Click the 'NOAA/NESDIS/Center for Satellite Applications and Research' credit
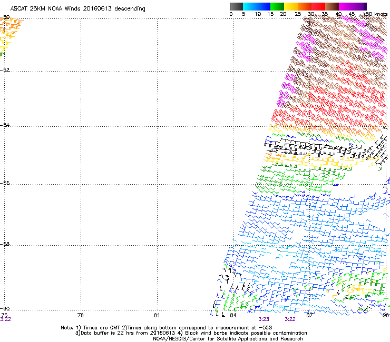This screenshot has width=390, height=342. (x=228, y=339)
